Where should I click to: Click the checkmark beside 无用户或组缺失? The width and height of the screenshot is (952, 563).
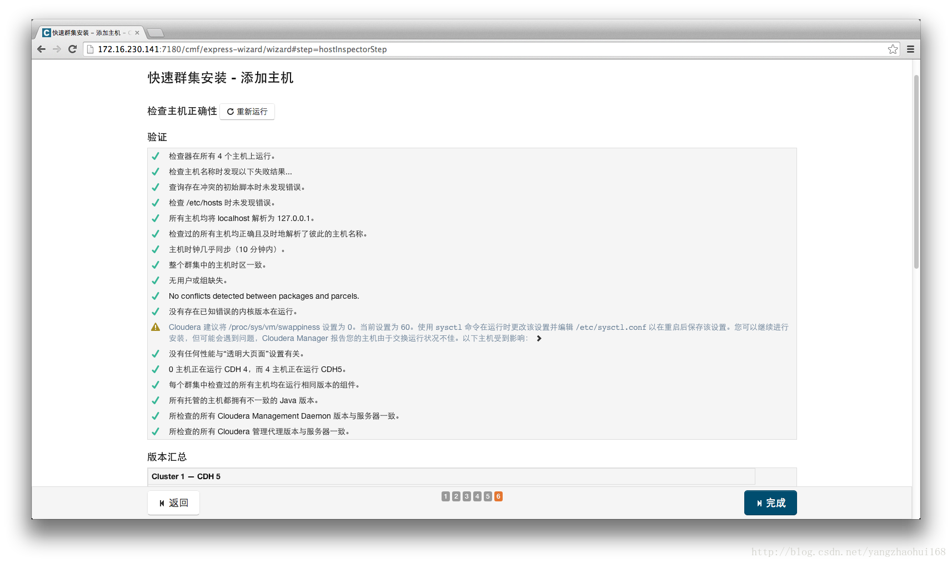(x=156, y=280)
